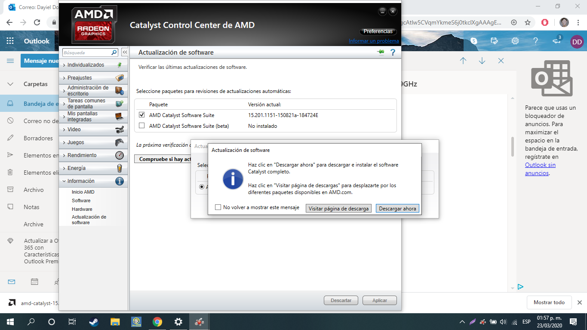Click the Outlook Mensaje nuevo button
Screen dimensions: 587x330
click(x=40, y=61)
